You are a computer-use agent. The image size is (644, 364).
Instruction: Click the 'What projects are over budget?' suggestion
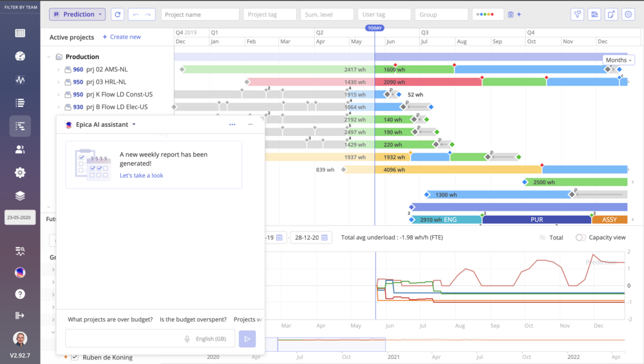pos(110,320)
